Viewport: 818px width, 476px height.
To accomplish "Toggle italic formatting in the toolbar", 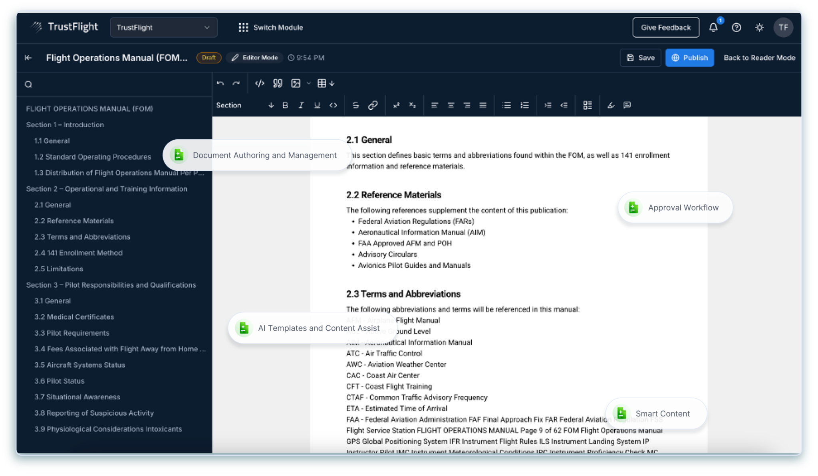I will pos(301,105).
